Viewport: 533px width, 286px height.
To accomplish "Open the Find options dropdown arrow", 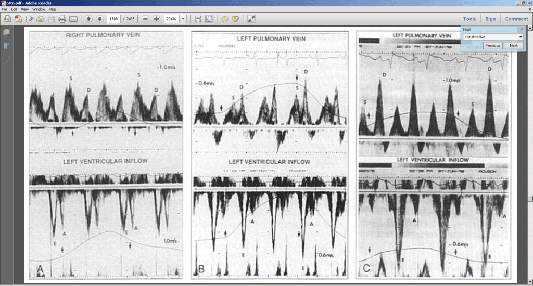I will [x=521, y=37].
